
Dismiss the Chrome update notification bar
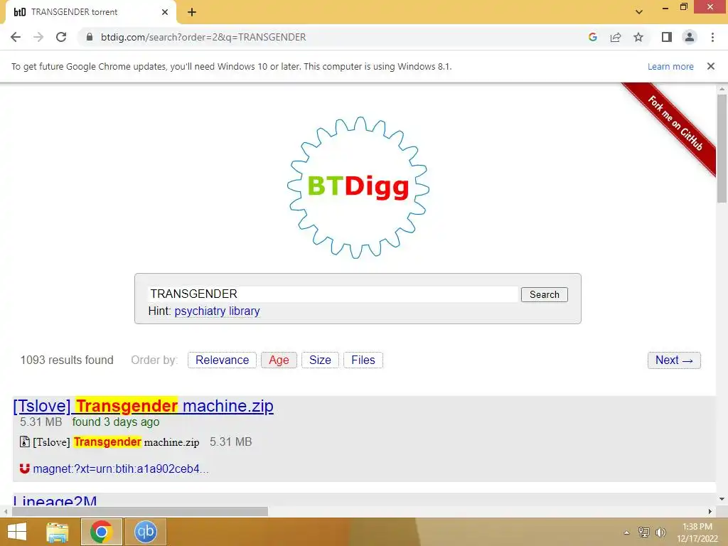coord(711,66)
